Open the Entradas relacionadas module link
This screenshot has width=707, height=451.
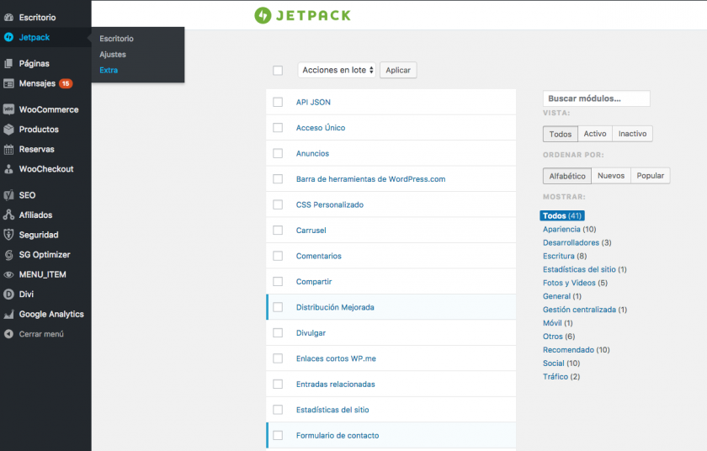(336, 385)
